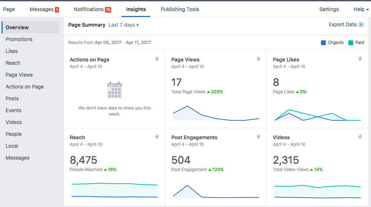Open Page Views in the sidebar
Image resolution: width=371 pixels, height=207 pixels.
click(19, 75)
